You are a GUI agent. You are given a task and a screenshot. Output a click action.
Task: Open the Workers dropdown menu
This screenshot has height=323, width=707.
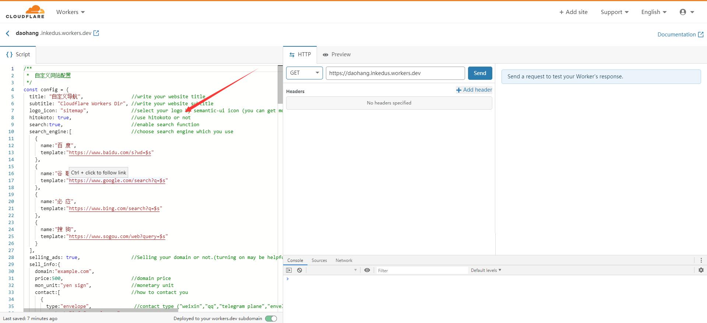tap(71, 12)
